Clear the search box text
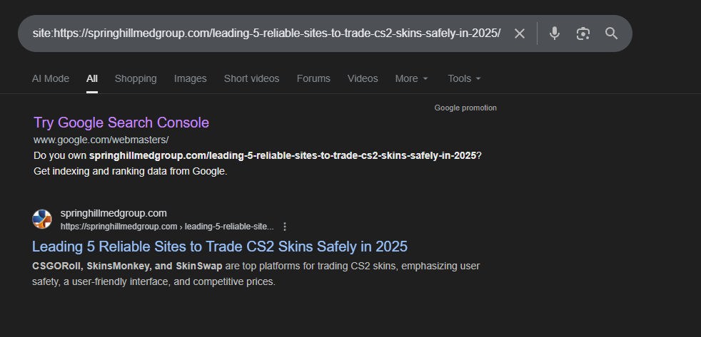Viewport: 701px width, 337px height. click(520, 33)
